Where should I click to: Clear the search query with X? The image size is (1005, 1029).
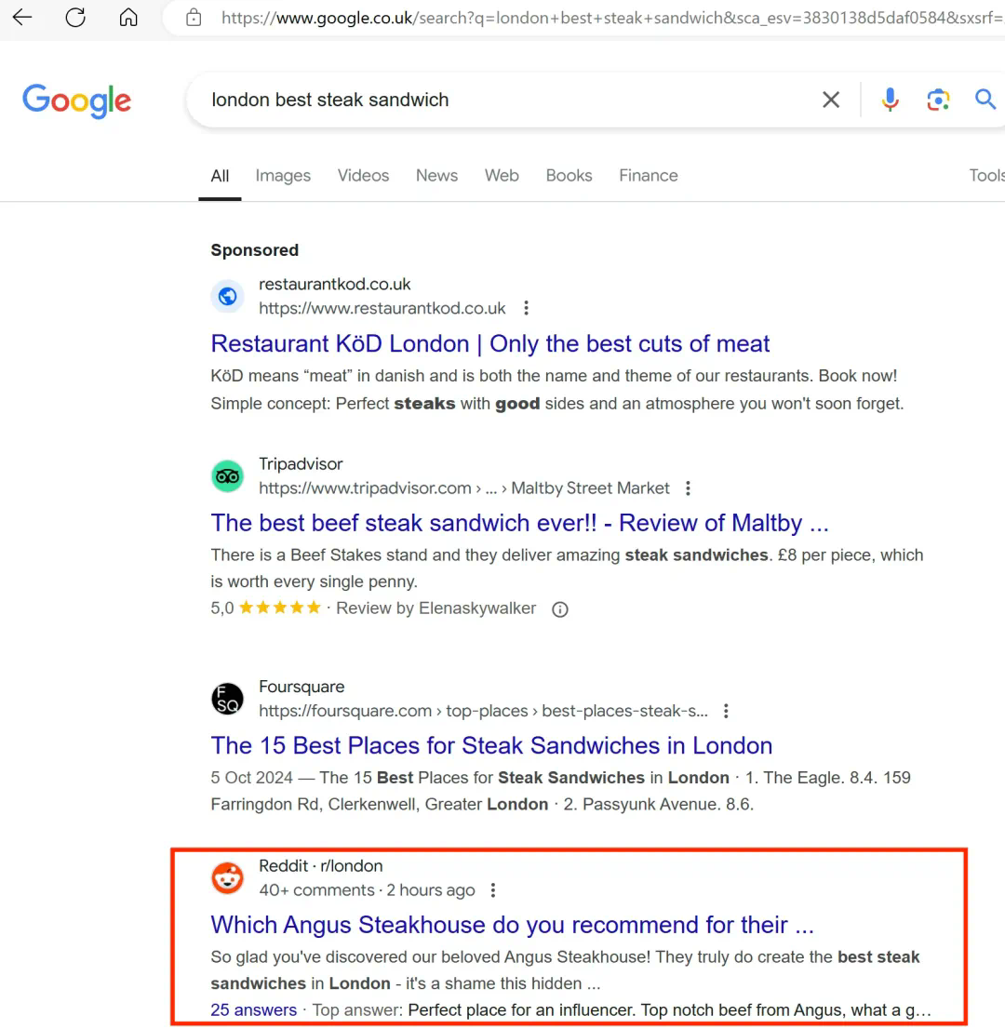point(831,100)
